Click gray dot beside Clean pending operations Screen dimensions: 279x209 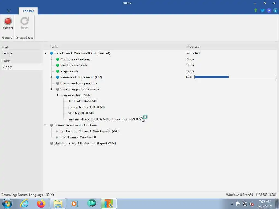pyautogui.click(x=58, y=83)
